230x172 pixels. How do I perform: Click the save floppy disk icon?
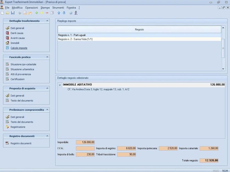pyautogui.click(x=13, y=13)
